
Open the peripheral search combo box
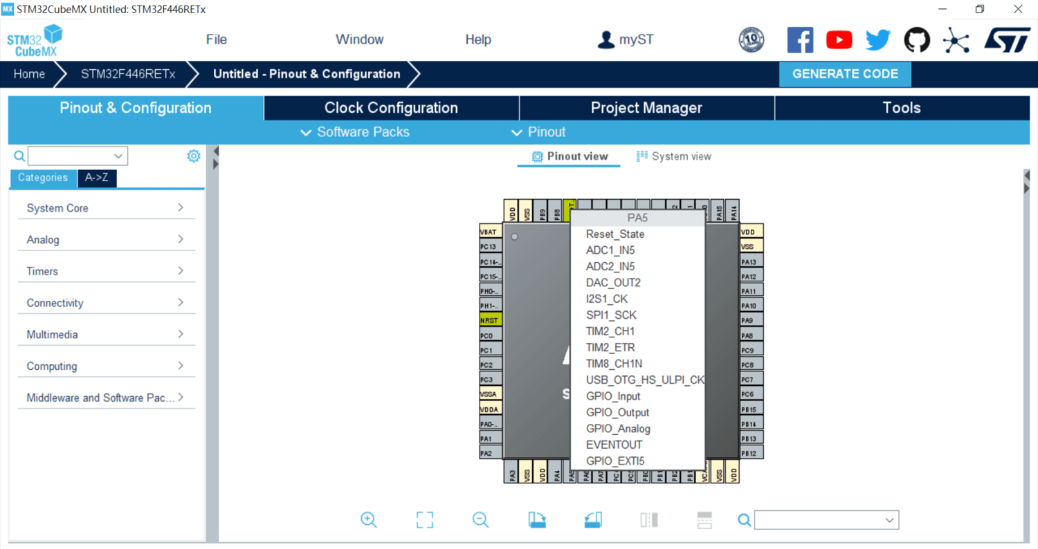coord(78,156)
